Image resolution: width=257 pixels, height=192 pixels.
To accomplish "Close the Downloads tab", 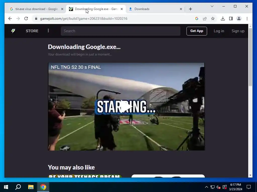I will [x=181, y=9].
